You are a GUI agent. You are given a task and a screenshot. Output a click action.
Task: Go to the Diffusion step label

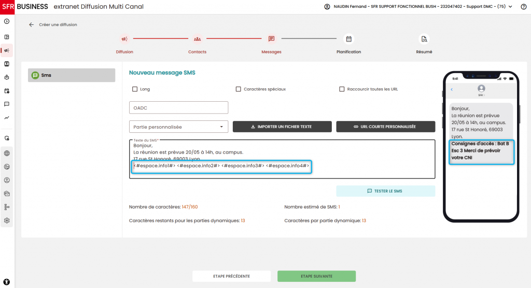click(x=124, y=52)
